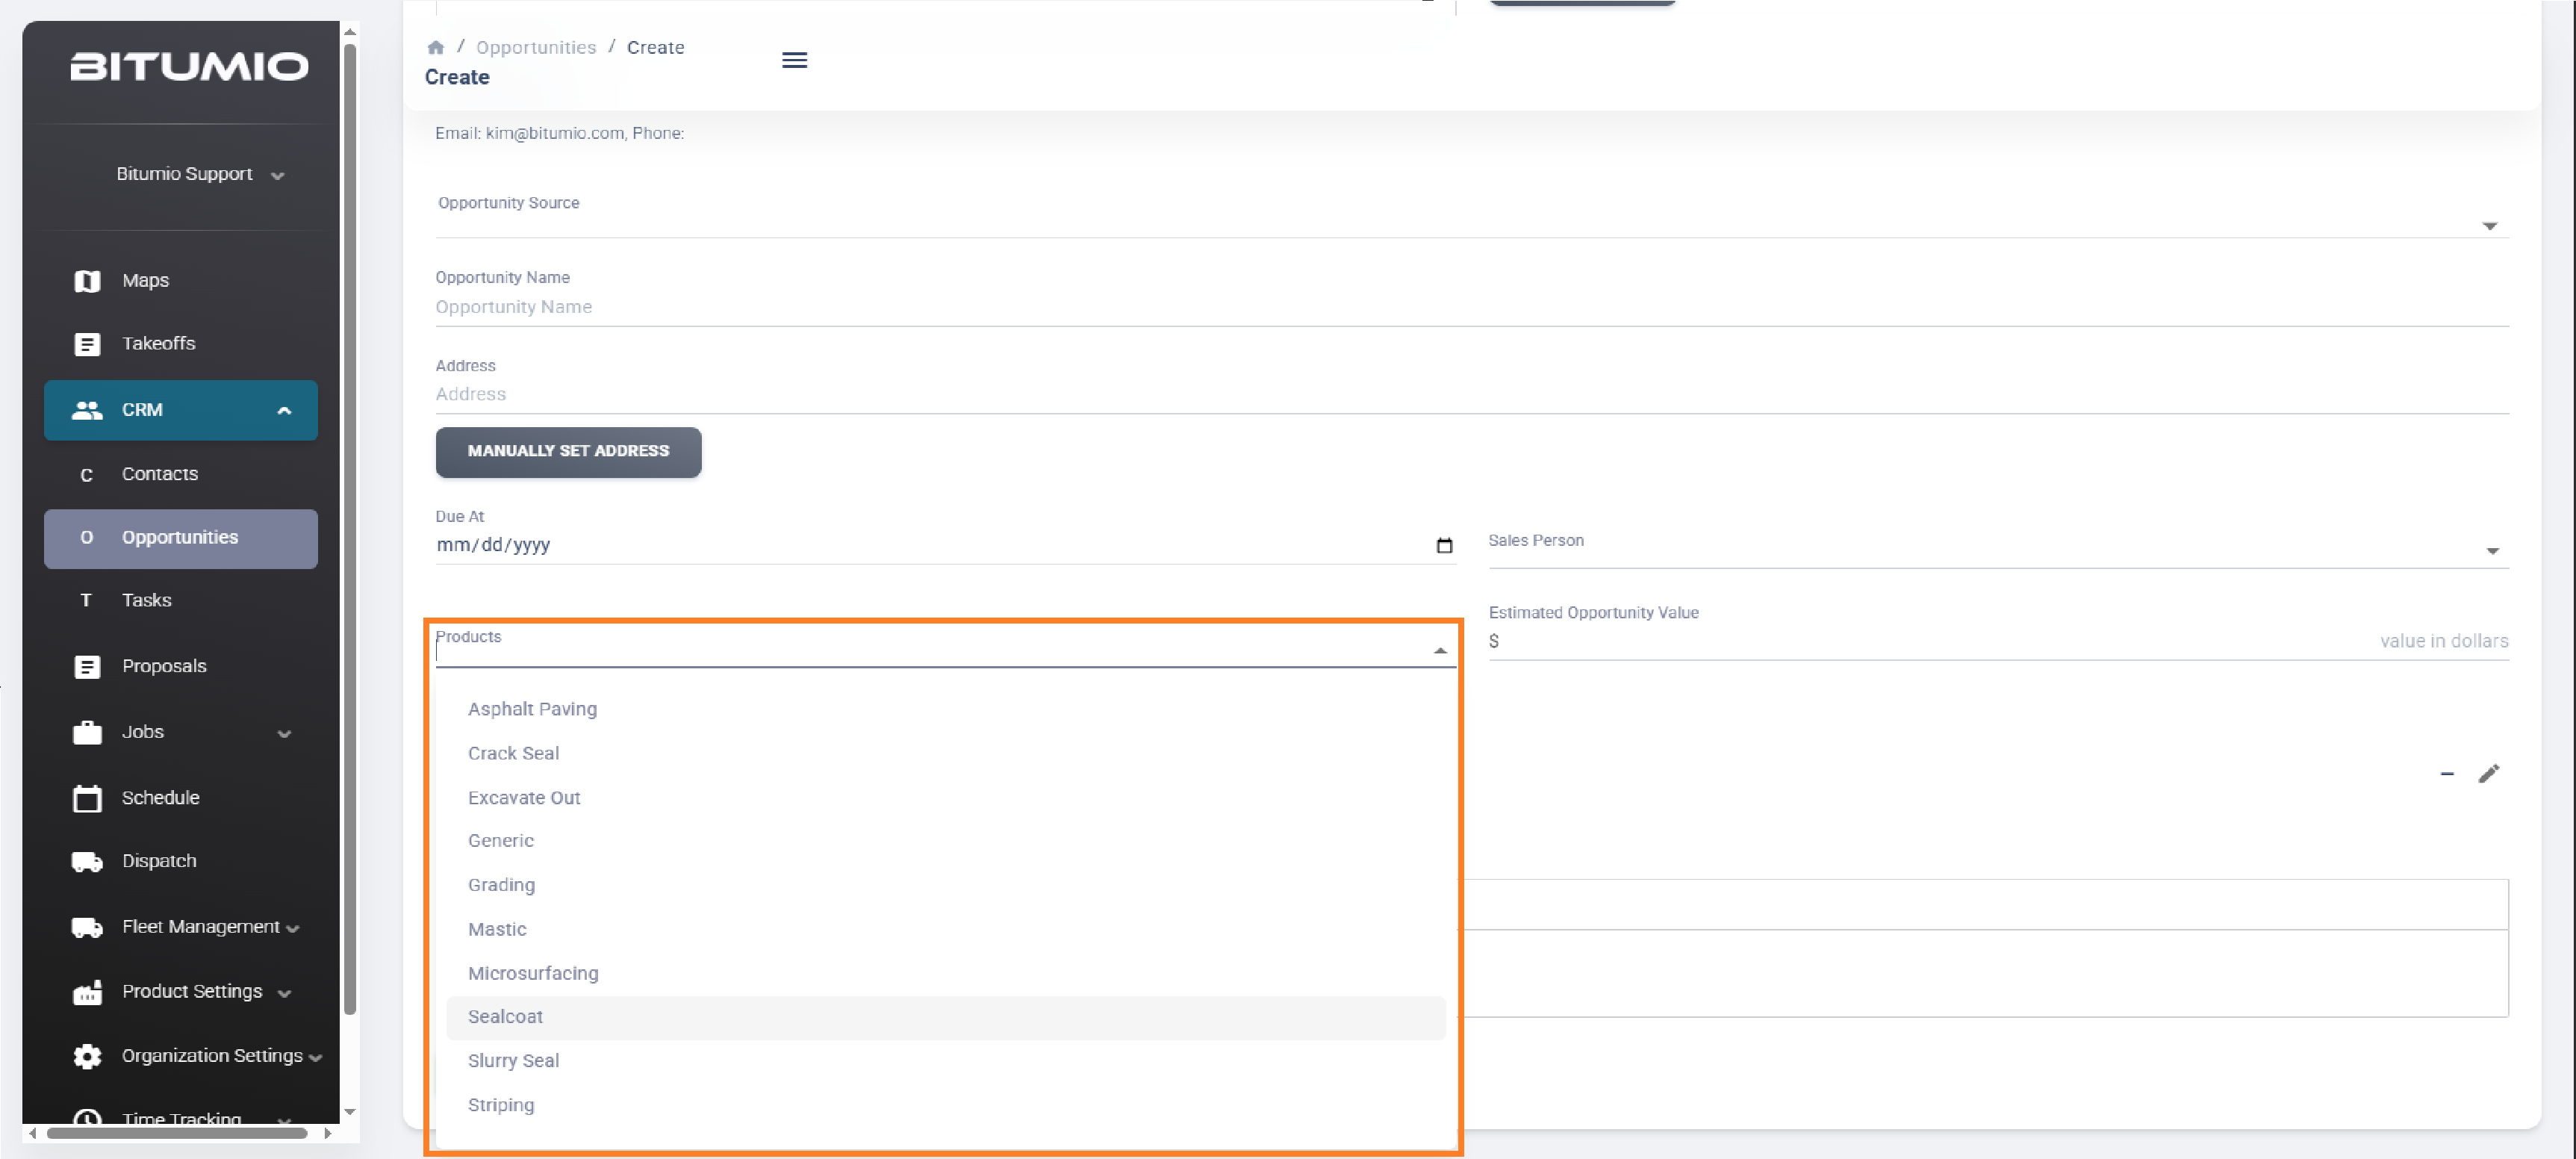Open the Due At calendar picker icon
2576x1159 pixels.
pos(1443,545)
